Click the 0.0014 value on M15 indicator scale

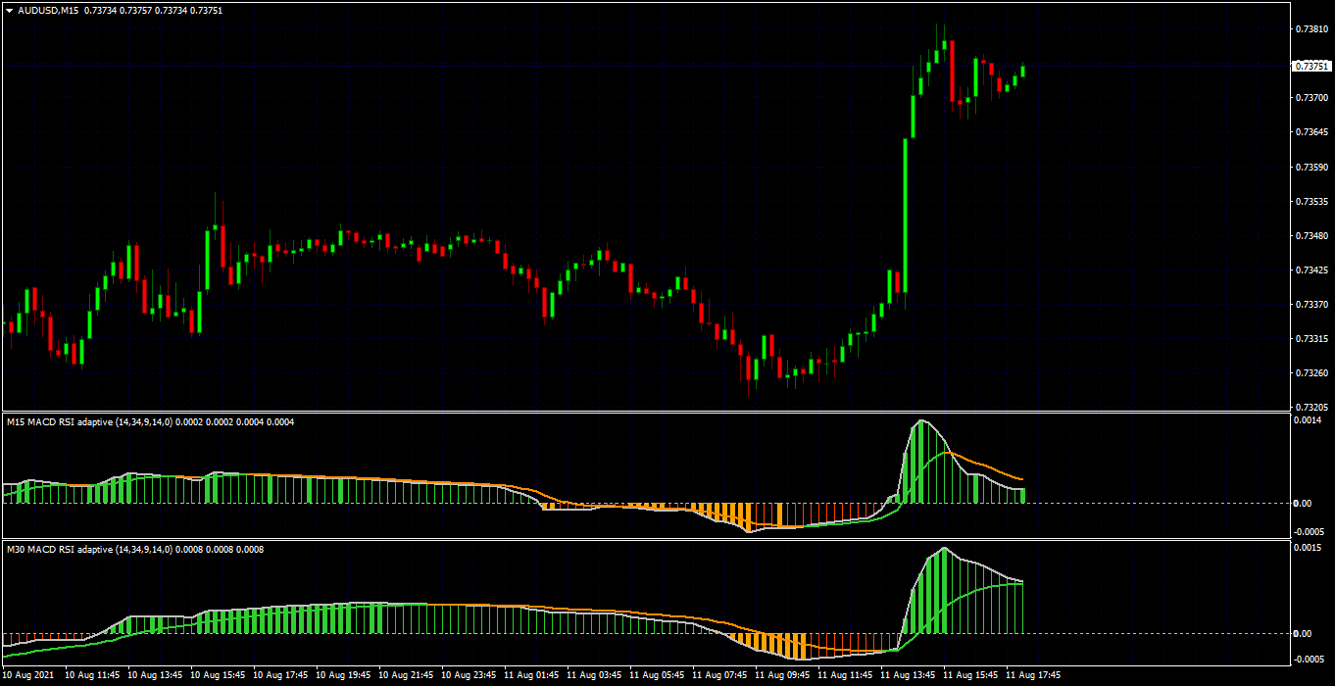[1309, 420]
